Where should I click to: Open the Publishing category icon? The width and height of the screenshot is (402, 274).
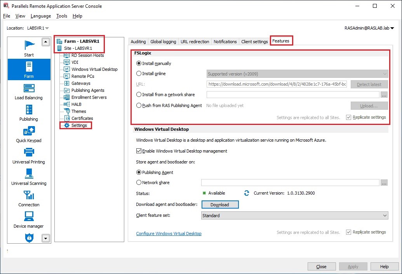(29, 109)
